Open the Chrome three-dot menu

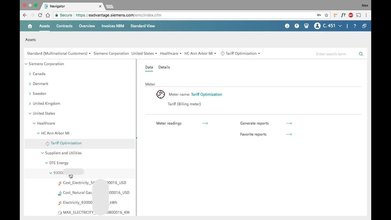click(366, 15)
